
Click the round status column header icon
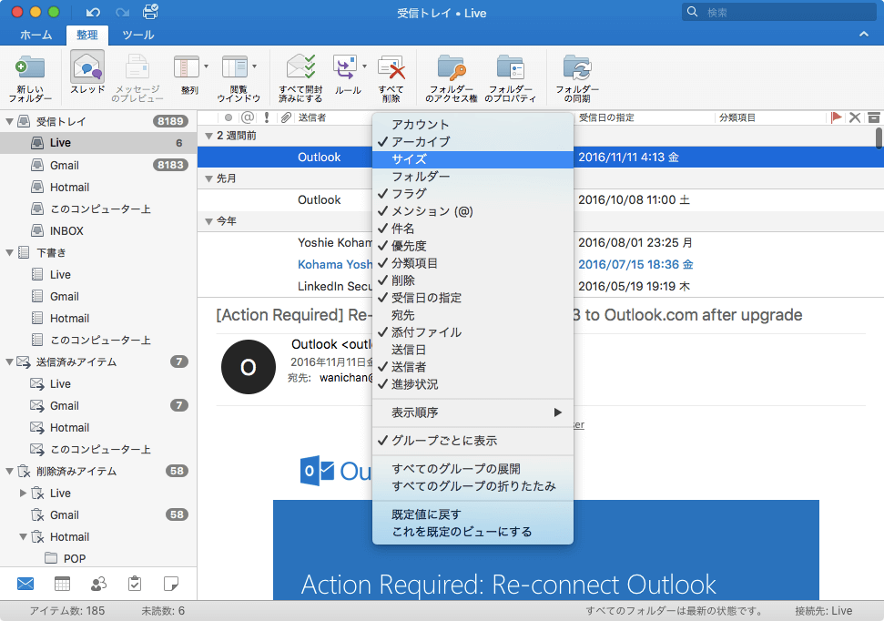coord(228,117)
